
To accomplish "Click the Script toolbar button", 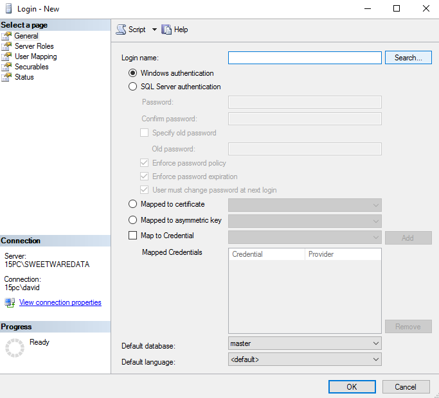I will [131, 30].
